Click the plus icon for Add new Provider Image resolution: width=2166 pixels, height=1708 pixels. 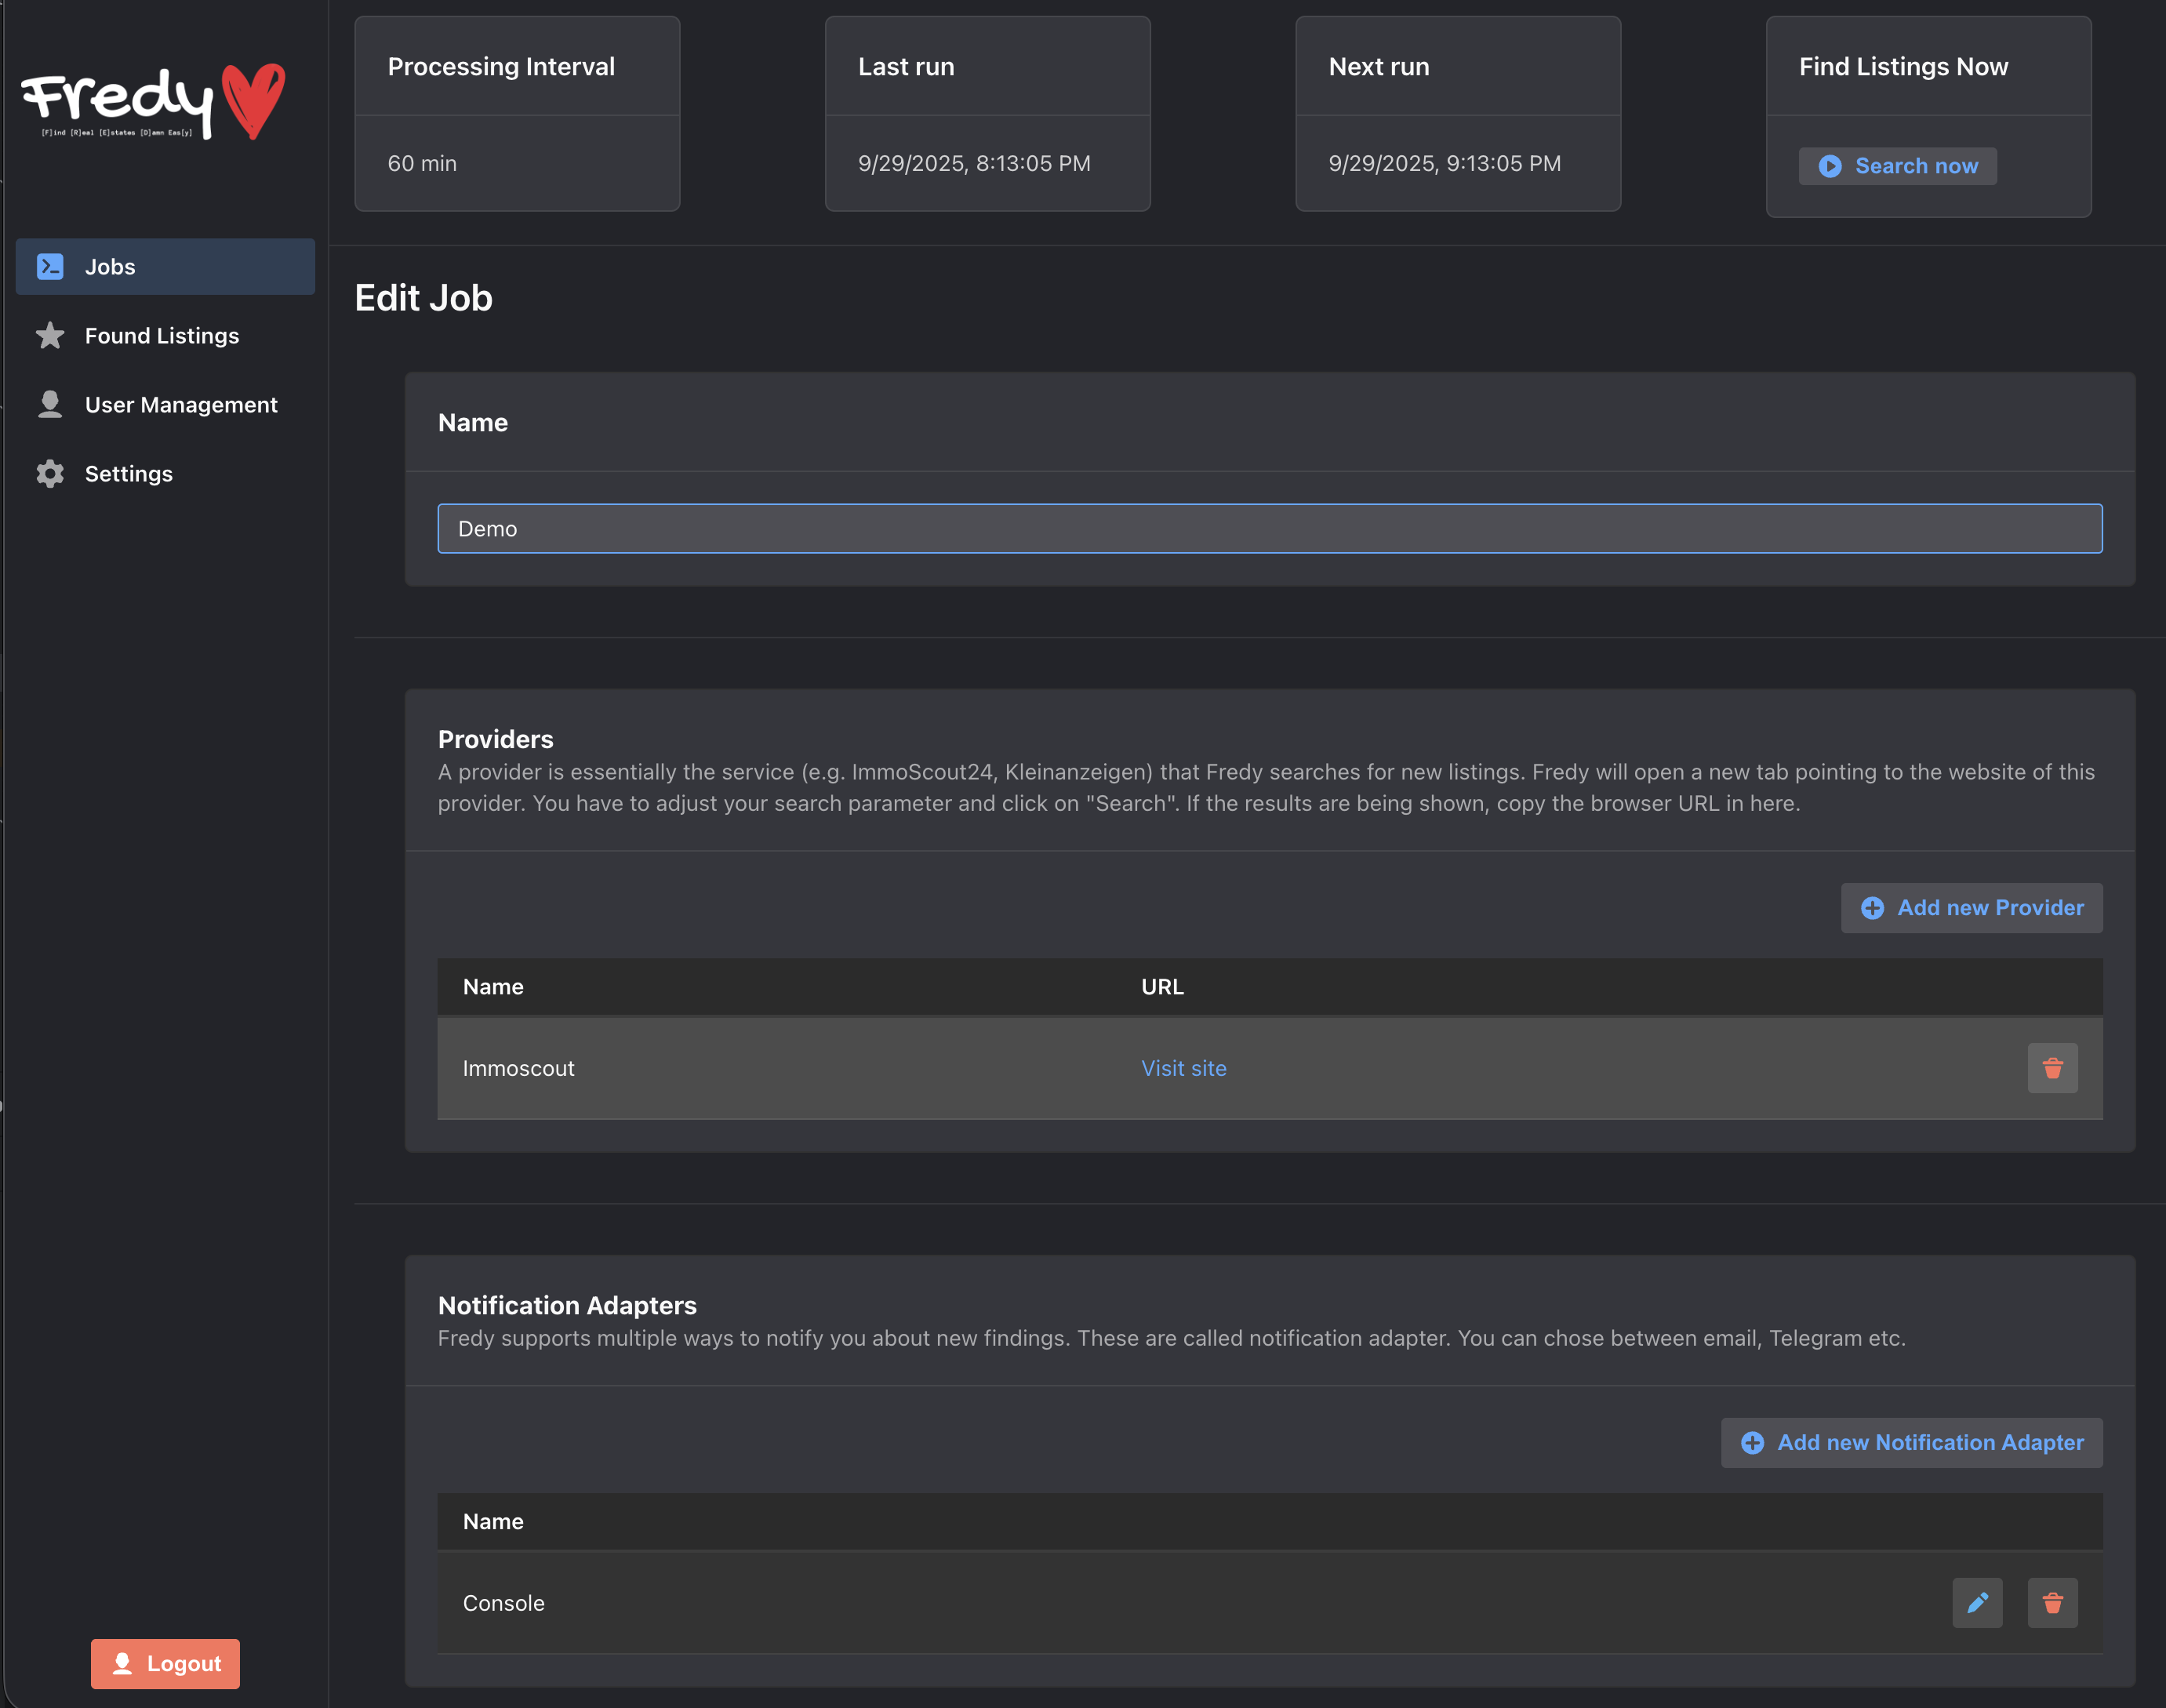1872,908
